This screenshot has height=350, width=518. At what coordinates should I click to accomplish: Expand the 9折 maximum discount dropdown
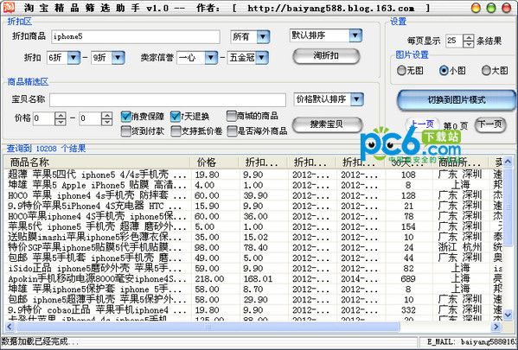click(118, 58)
